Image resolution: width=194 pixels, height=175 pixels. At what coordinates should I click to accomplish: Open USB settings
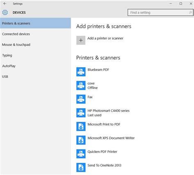35,77
